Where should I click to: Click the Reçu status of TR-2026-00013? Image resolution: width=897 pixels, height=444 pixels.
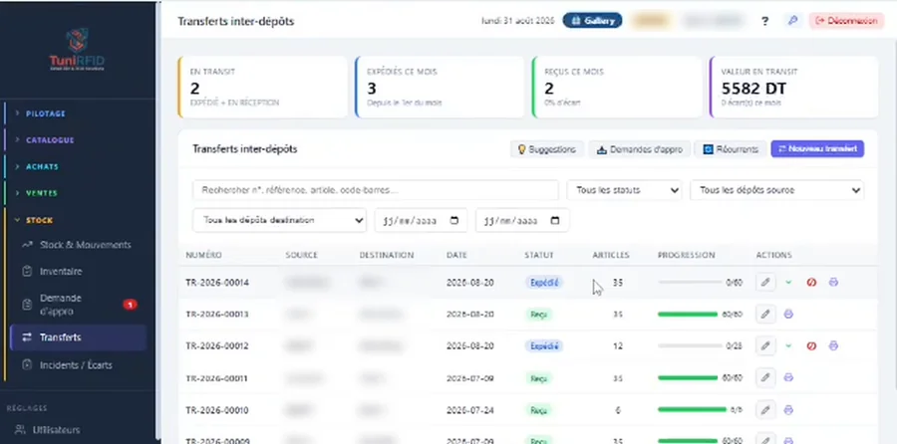click(x=538, y=315)
